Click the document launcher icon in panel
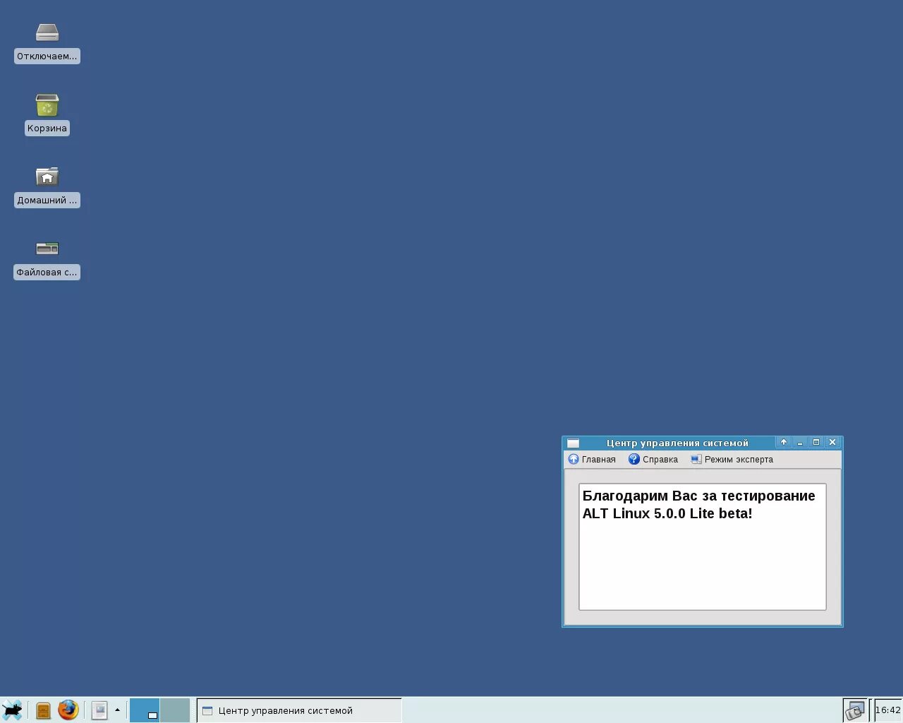This screenshot has height=723, width=903. [99, 710]
